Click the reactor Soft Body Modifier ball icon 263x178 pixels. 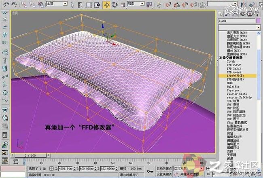(x=5, y=118)
